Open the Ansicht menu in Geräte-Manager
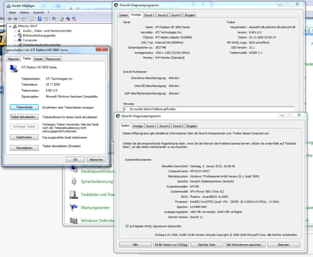This screenshot has width=313, height=257. click(x=39, y=13)
